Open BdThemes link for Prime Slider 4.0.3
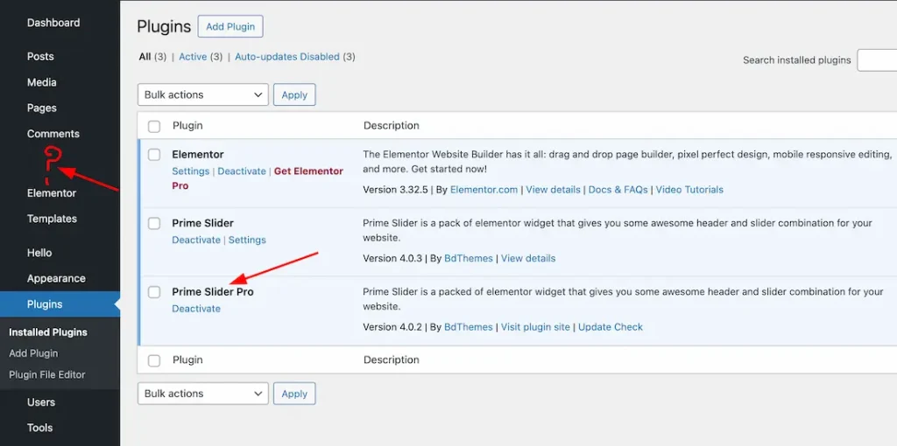The image size is (897, 446). 469,258
